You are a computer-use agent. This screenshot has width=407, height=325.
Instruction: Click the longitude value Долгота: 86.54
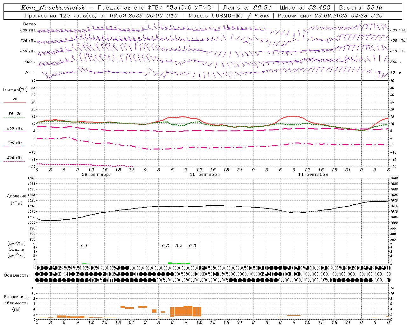tap(247, 8)
